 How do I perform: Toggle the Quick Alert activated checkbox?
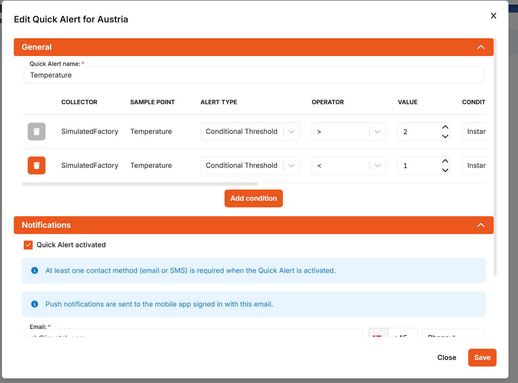point(28,245)
